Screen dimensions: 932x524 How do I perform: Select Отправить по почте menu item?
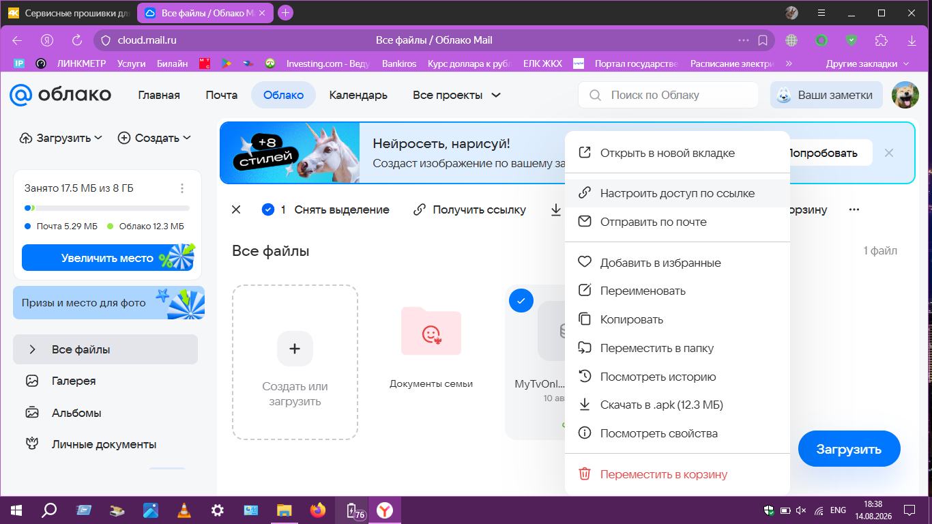coord(678,222)
